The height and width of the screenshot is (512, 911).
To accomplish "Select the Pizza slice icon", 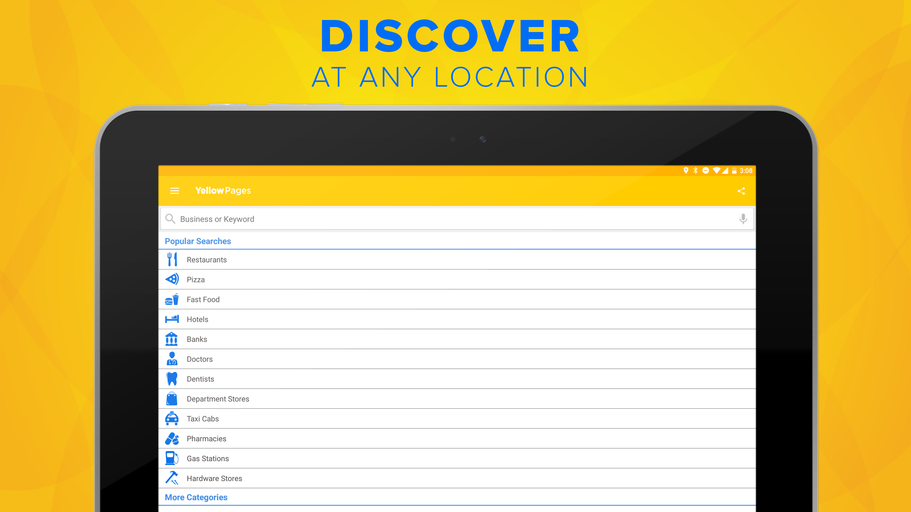I will tap(172, 279).
